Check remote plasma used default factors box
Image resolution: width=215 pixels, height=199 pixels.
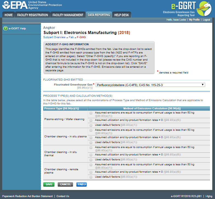point(91,177)
